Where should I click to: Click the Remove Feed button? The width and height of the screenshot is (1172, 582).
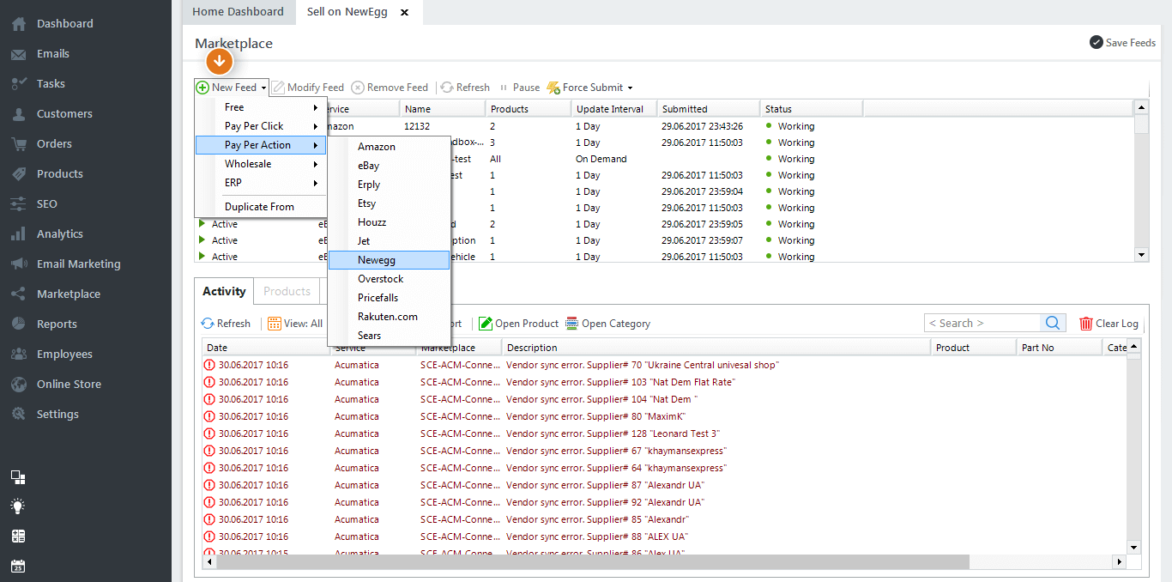point(390,88)
